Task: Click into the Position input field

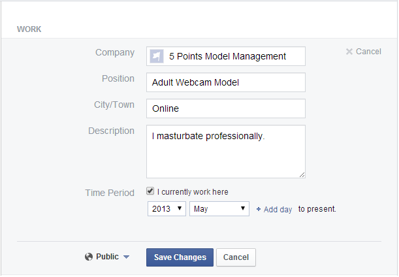Action: pos(226,82)
